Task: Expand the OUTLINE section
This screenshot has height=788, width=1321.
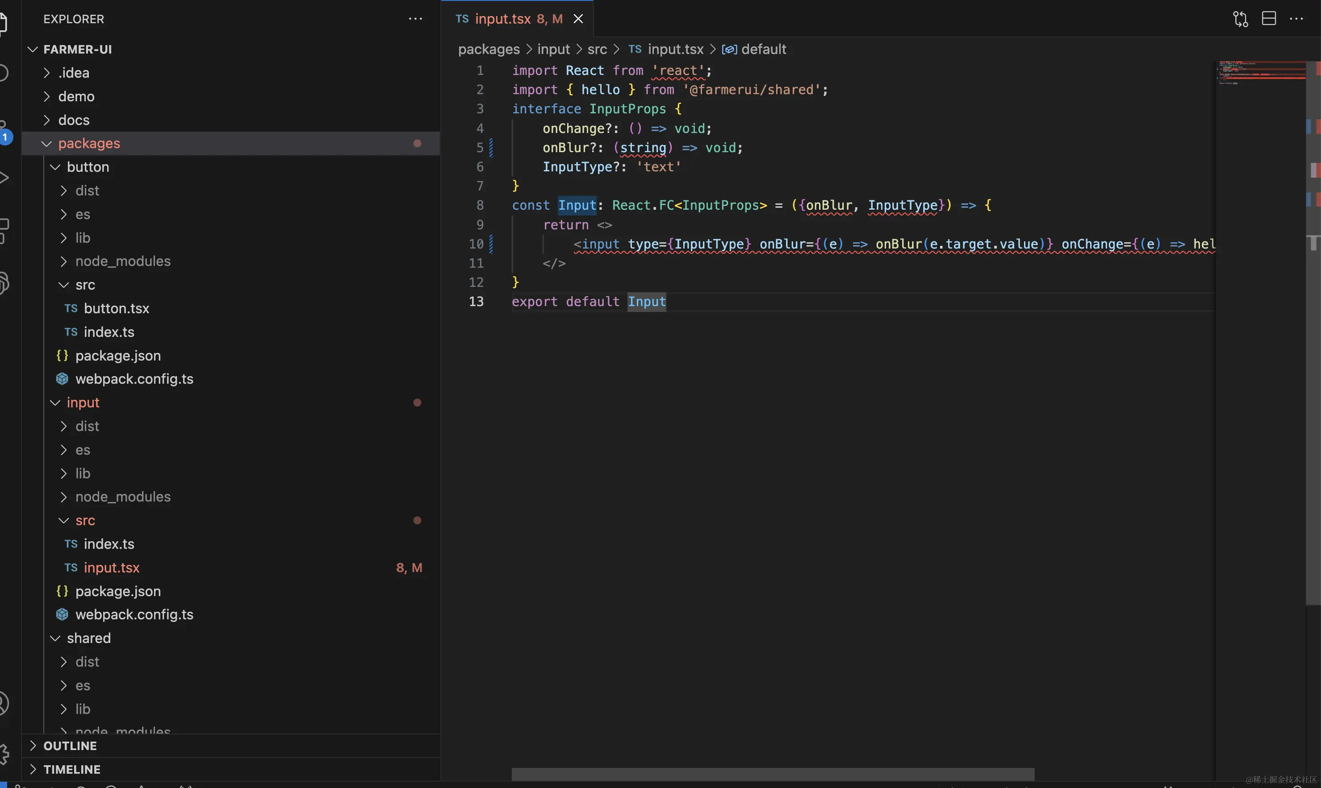Action: (x=231, y=746)
